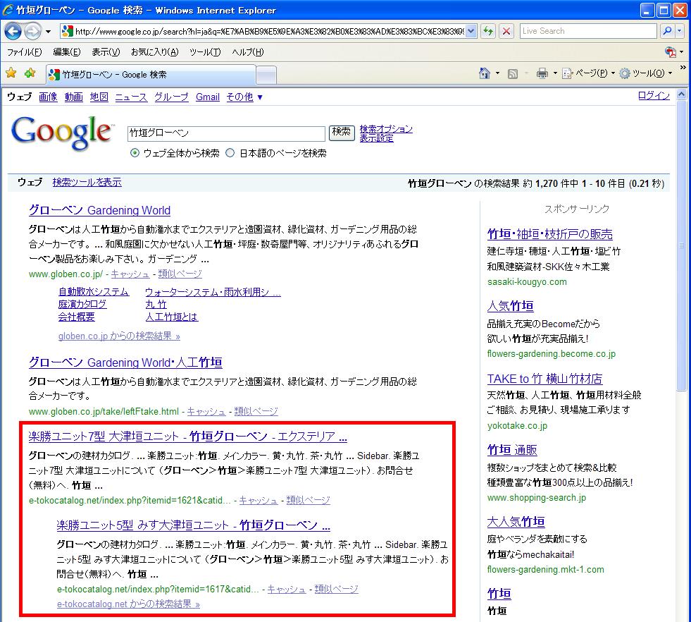Click the Live Search magnifier icon
The width and height of the screenshot is (691, 622).
(666, 31)
